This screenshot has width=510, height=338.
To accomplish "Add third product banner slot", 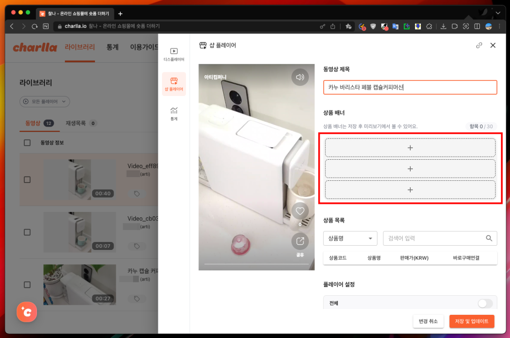I will click(410, 190).
